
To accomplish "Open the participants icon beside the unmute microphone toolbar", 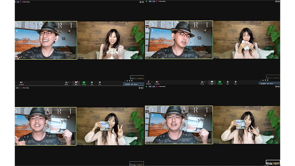I will [x=202, y=82].
